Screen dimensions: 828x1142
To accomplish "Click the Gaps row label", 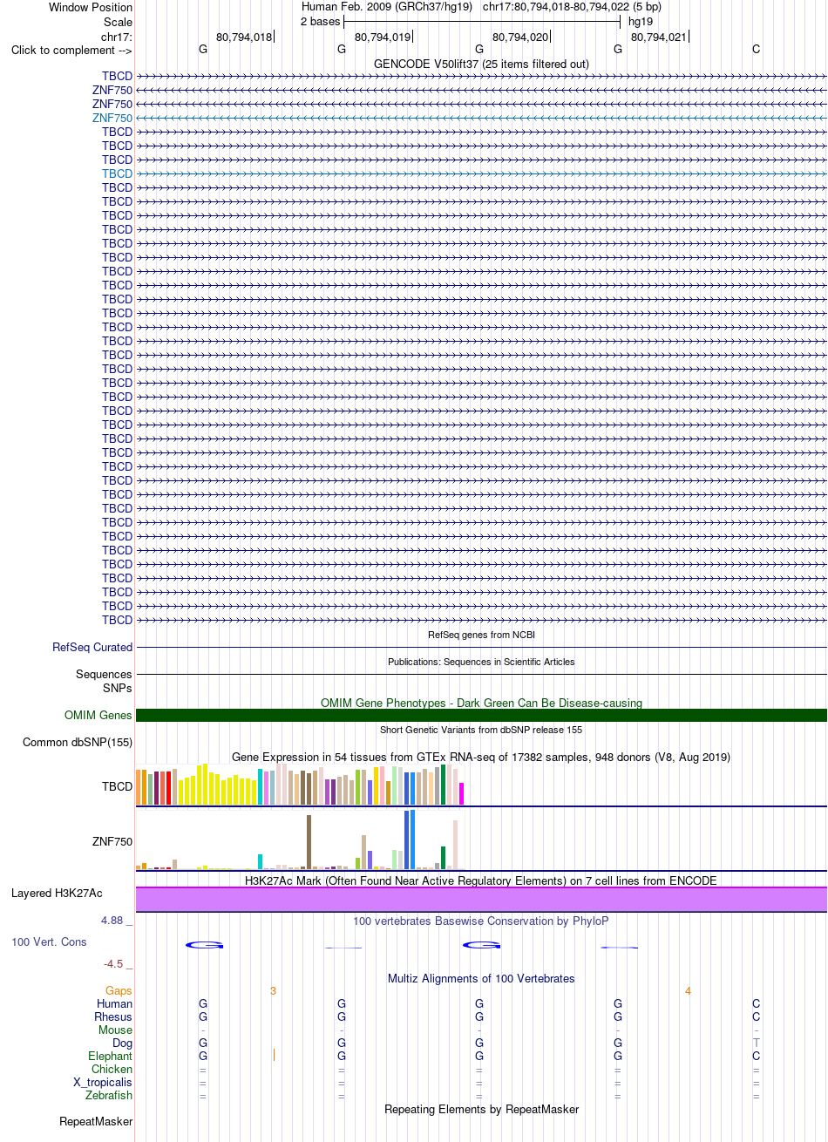I will tap(119, 991).
